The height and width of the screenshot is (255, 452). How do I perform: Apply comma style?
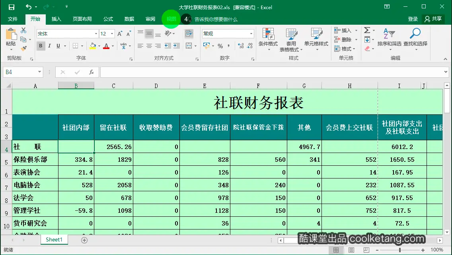228,46
